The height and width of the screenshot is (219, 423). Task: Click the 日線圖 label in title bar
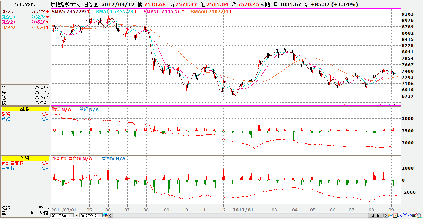click(92, 4)
